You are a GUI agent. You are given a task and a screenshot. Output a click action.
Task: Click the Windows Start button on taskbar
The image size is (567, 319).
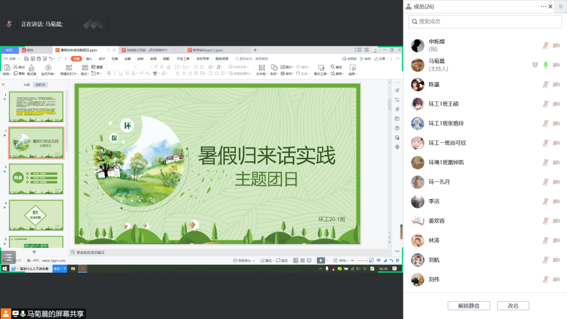pyautogui.click(x=5, y=269)
